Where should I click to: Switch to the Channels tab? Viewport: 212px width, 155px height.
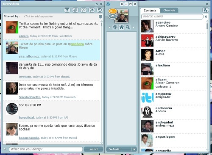tap(169, 10)
